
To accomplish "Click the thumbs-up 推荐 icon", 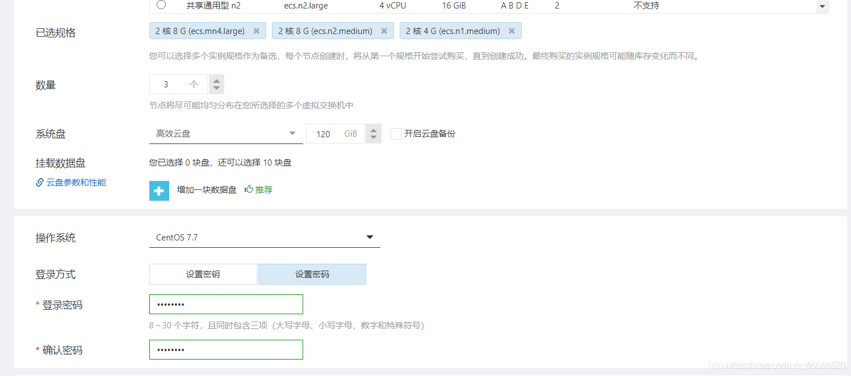I will [x=249, y=189].
